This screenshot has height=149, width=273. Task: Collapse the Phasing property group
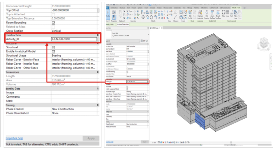pyautogui.click(x=97, y=105)
